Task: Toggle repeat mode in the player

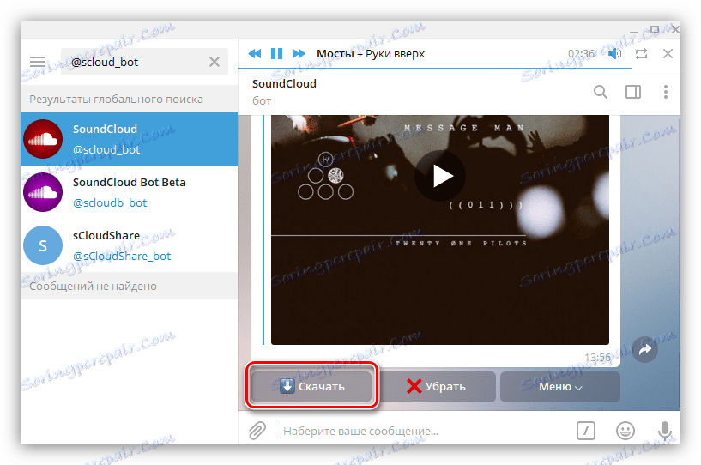Action: click(x=641, y=54)
